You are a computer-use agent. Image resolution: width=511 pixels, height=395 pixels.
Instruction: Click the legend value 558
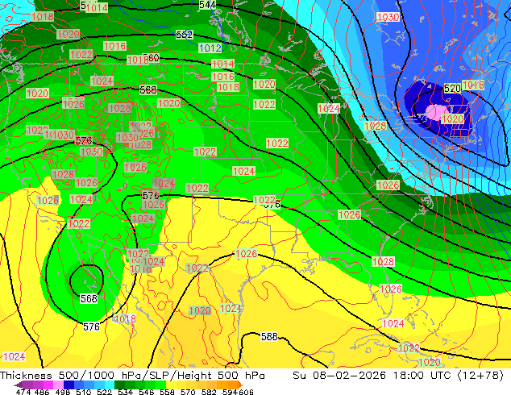pyautogui.click(x=167, y=392)
